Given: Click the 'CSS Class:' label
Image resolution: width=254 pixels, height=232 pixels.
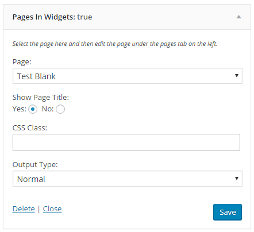Looking at the screenshot, I should point(30,127).
